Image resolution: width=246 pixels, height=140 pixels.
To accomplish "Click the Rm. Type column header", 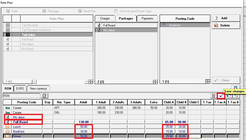I will point(64,102).
